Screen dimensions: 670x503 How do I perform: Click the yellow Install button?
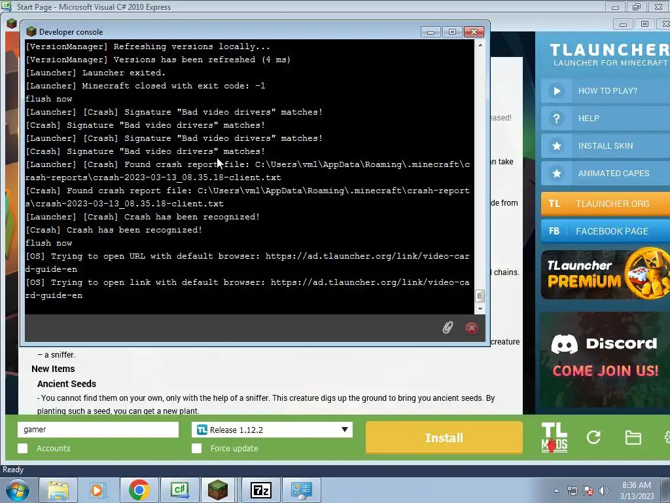444,438
